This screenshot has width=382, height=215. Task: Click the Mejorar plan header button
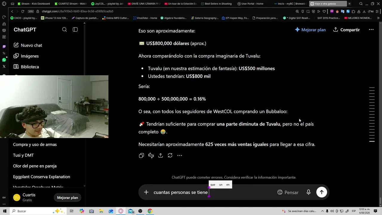point(310,30)
